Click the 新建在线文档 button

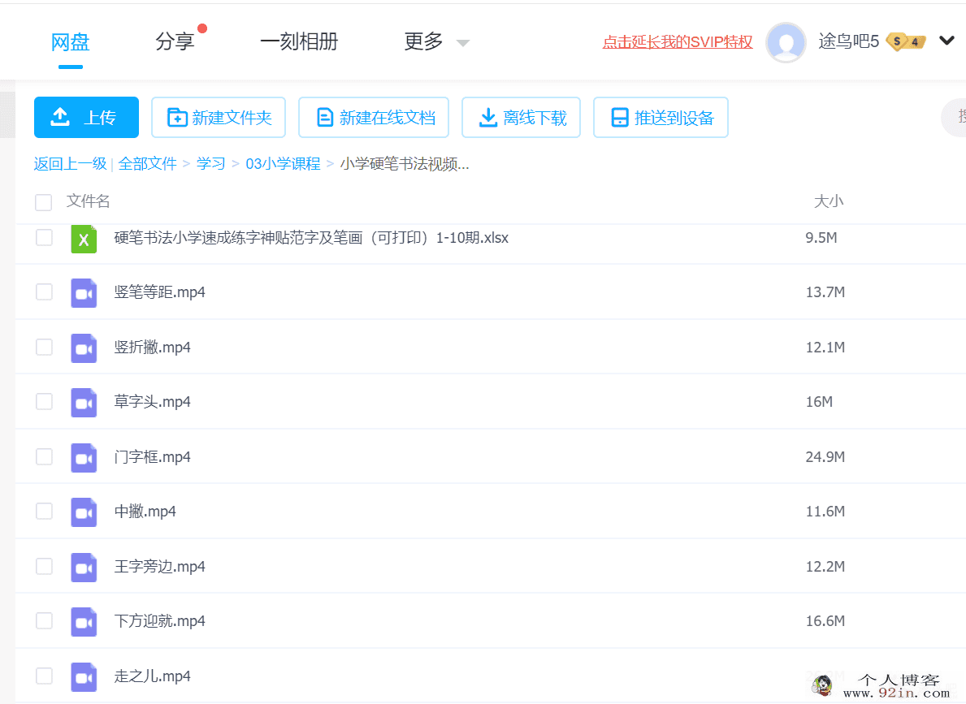(x=374, y=117)
